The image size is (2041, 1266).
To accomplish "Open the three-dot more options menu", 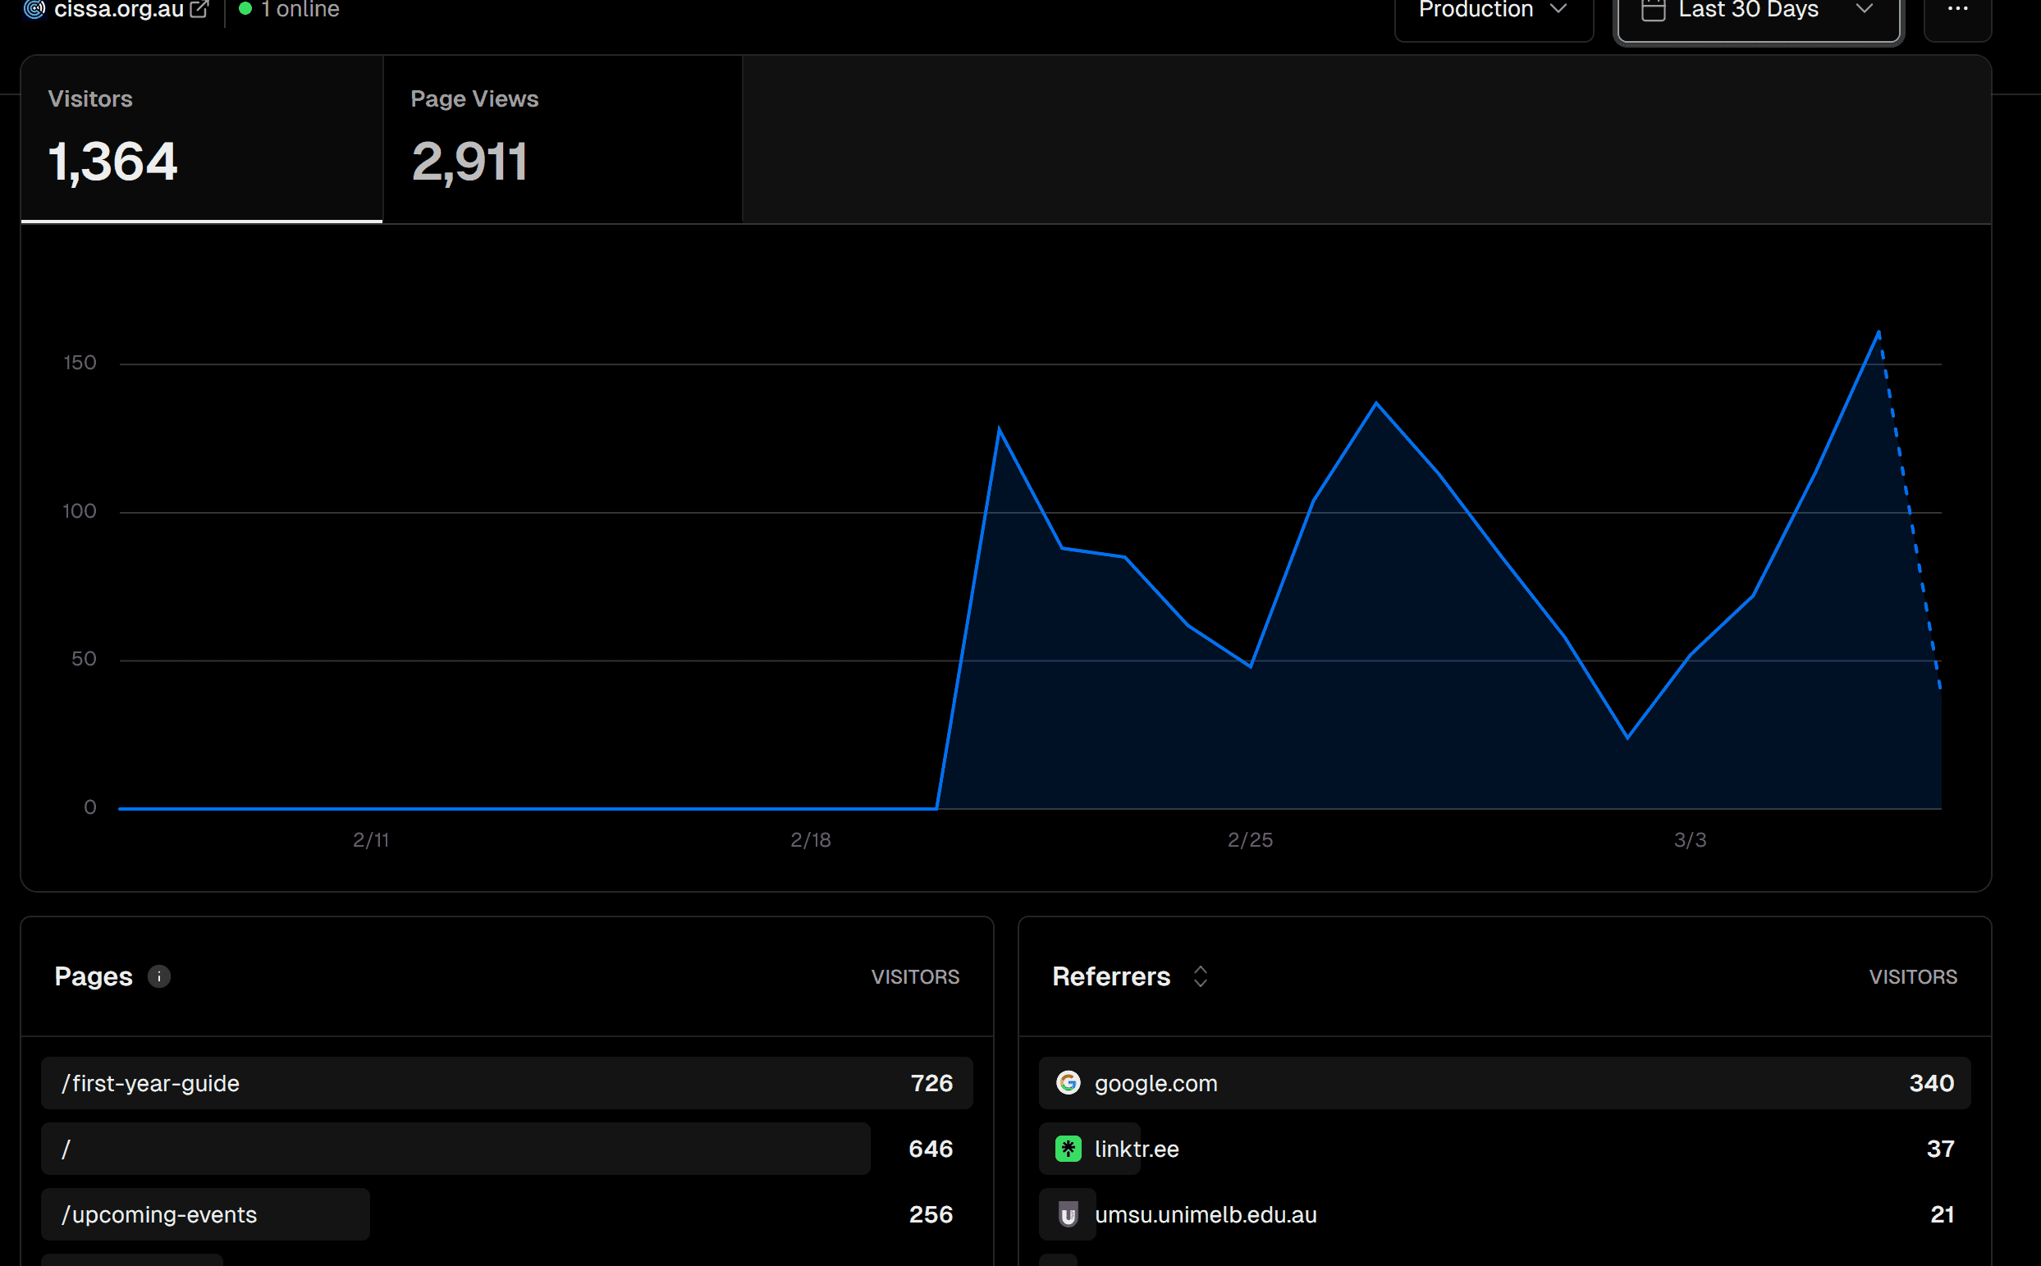I will point(1957,10).
